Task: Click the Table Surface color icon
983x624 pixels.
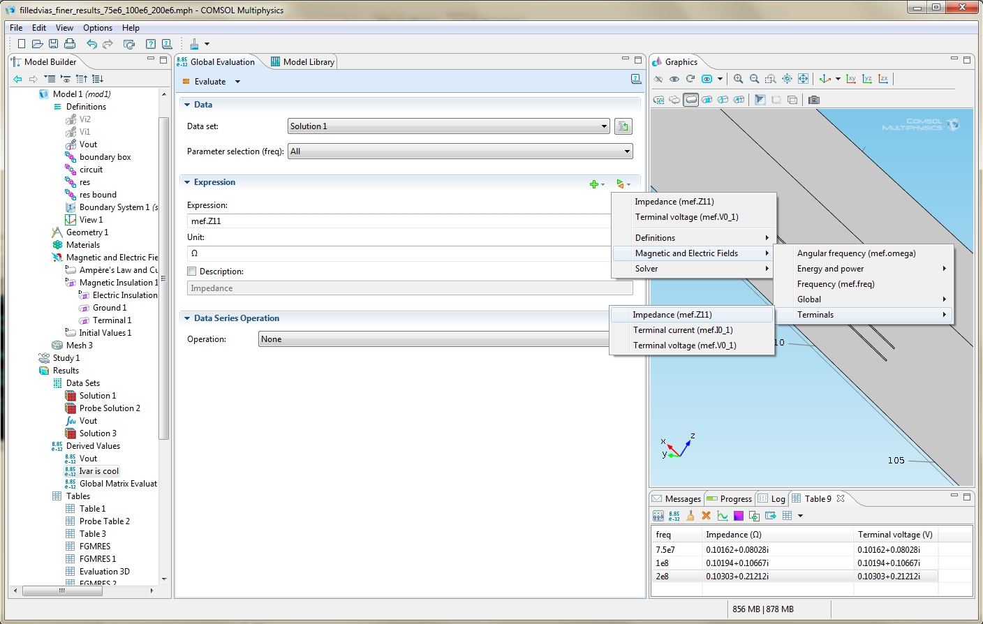Action: point(739,516)
